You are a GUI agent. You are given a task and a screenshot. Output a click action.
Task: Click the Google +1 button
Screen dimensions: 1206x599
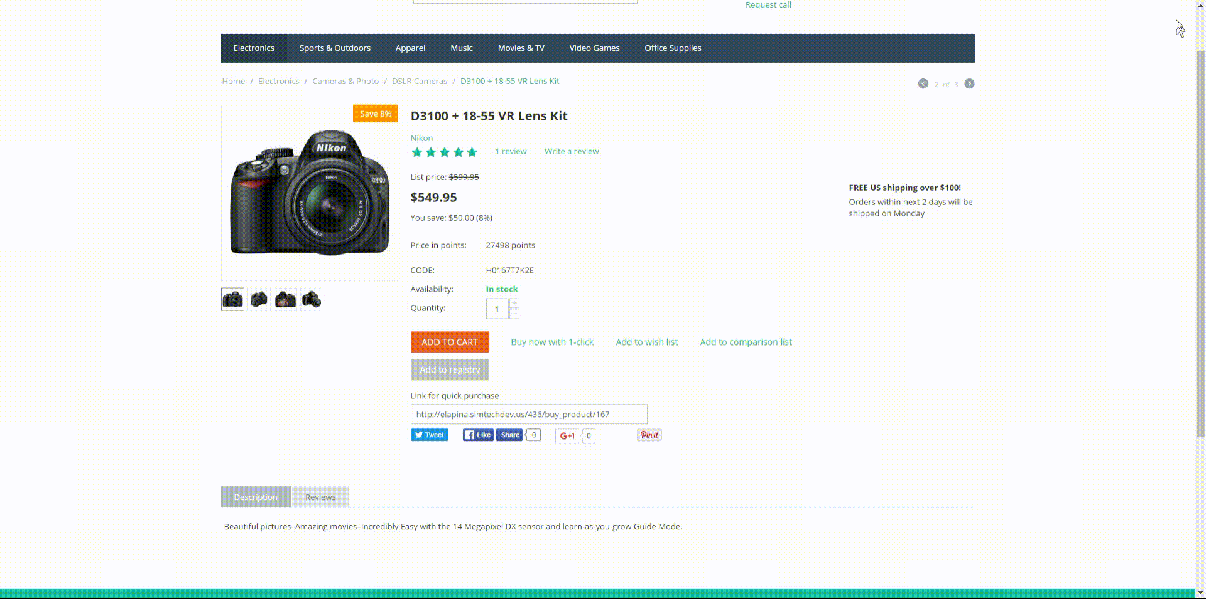[567, 435]
